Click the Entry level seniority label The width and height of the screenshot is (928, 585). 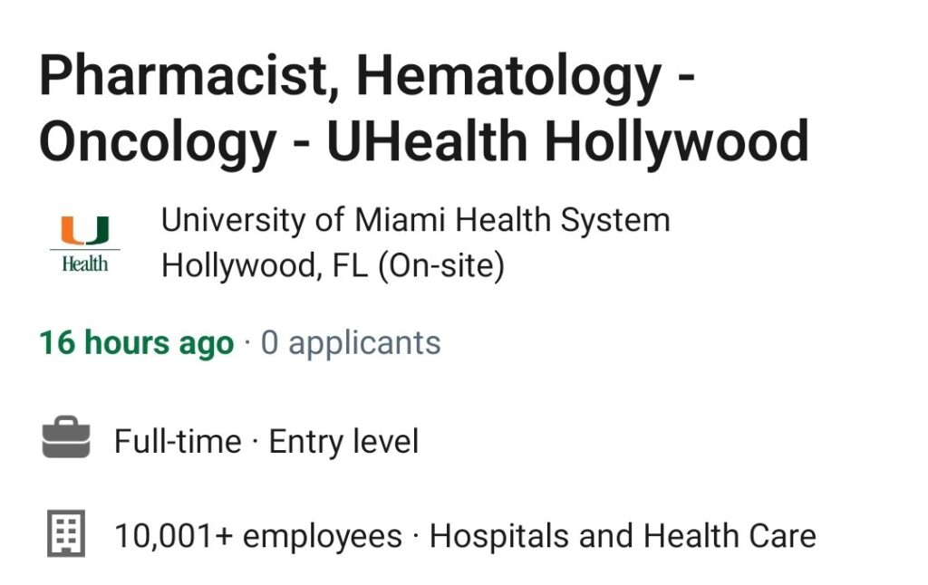(343, 443)
